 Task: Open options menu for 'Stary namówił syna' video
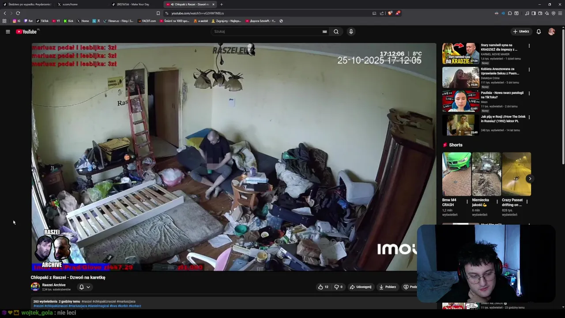tap(529, 45)
